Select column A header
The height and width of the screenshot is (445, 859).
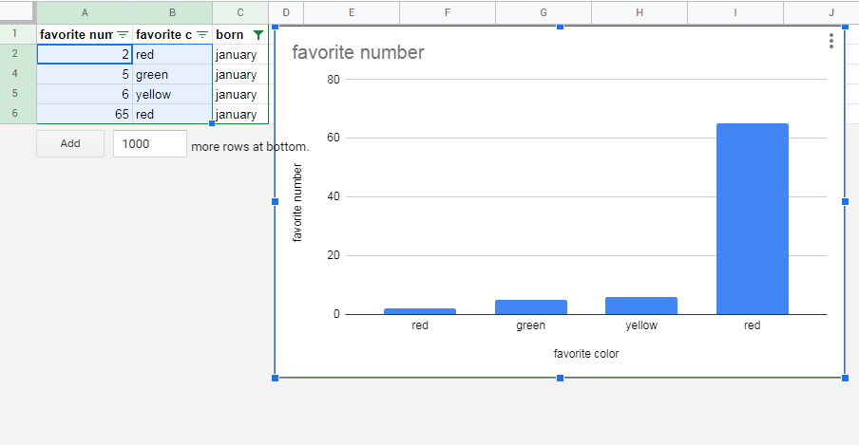pos(85,12)
